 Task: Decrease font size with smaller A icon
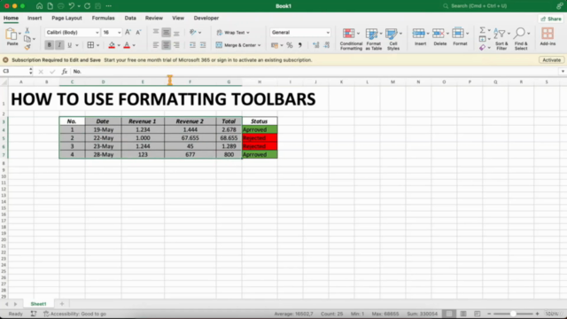point(138,32)
